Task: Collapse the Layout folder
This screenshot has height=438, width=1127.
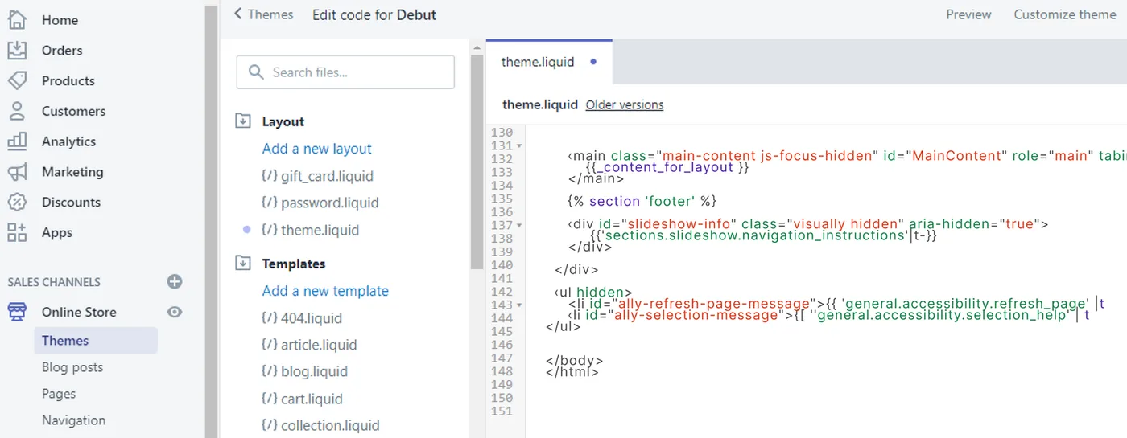Action: (243, 121)
